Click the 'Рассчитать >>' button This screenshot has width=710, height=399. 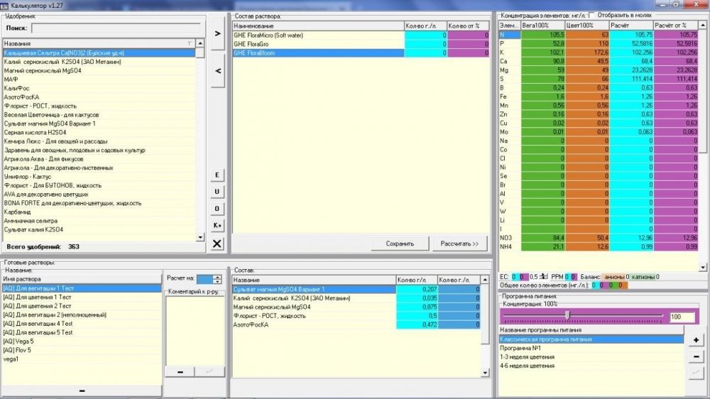coord(459,244)
